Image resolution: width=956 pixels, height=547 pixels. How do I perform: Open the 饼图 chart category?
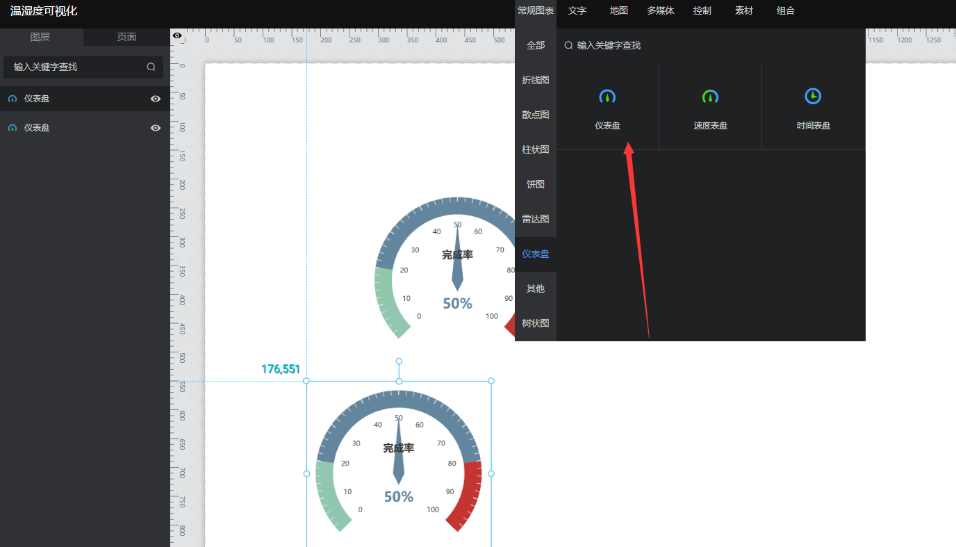536,185
